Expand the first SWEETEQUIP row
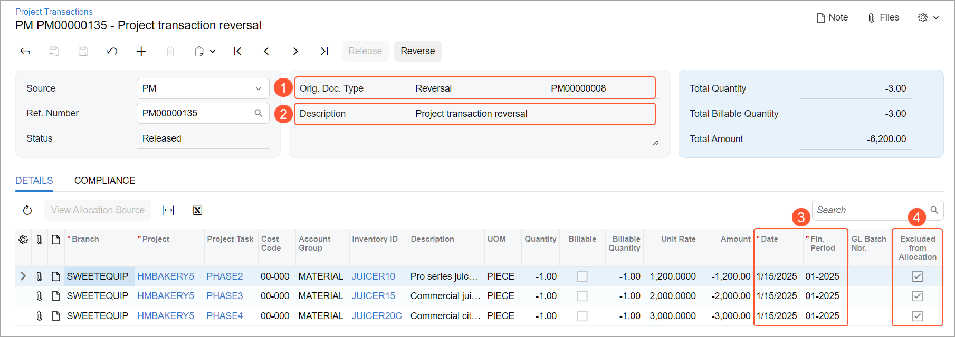Image resolution: width=955 pixels, height=337 pixels. click(x=23, y=276)
